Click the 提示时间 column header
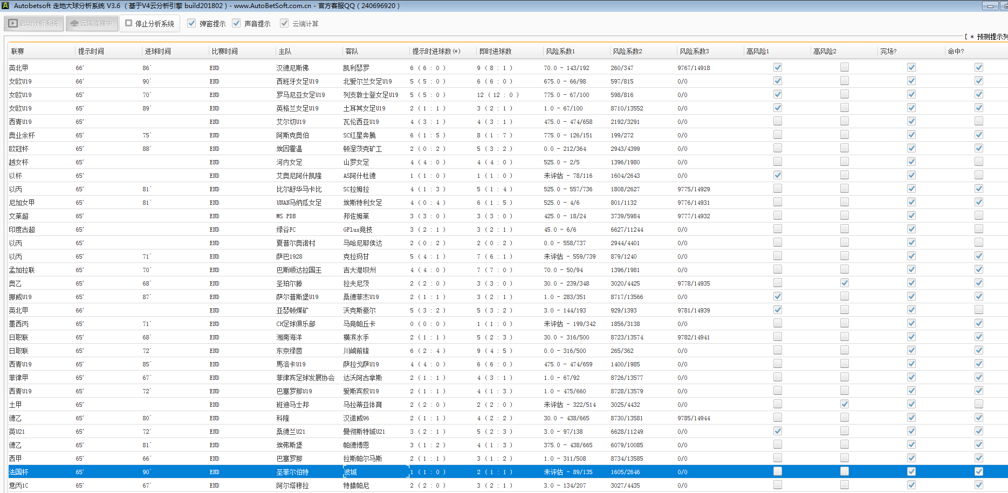The width and height of the screenshot is (1008, 493). click(91, 51)
